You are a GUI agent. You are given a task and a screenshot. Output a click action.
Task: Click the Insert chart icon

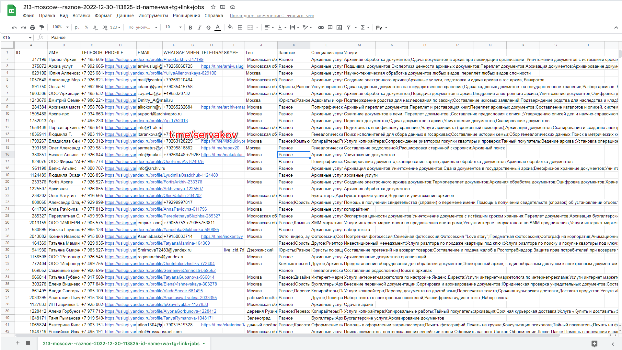[339, 28]
